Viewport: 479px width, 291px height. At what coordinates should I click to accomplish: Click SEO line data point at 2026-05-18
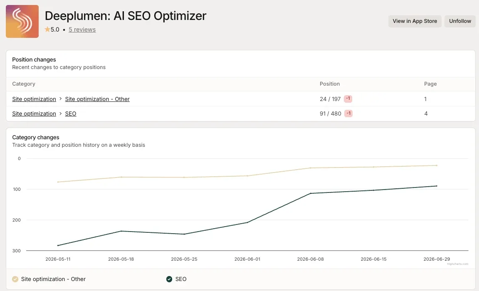(121, 231)
